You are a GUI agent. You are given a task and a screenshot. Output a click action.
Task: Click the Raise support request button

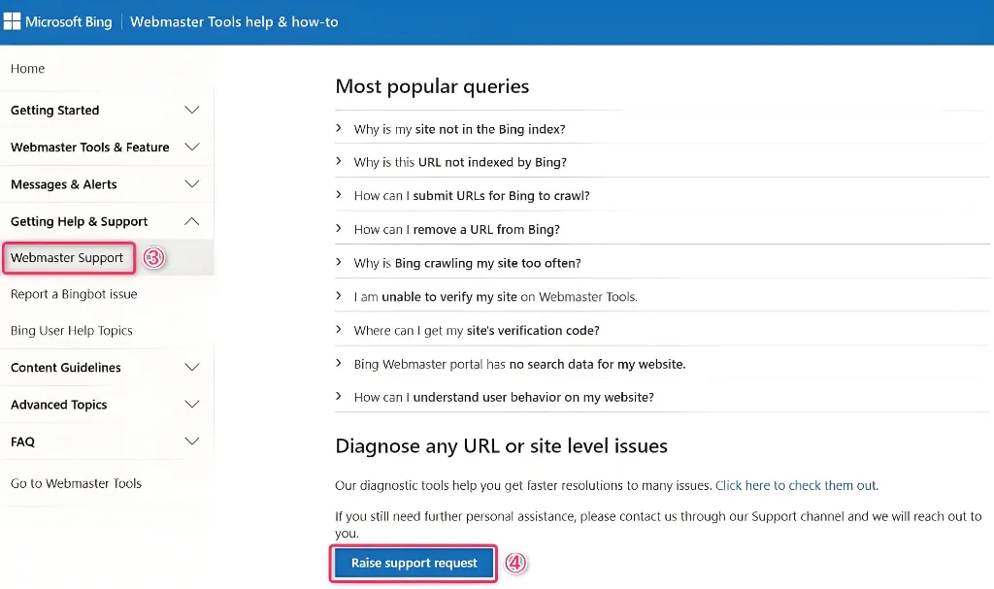[x=414, y=563]
